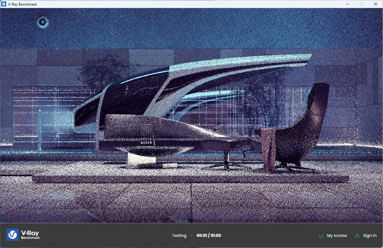Click the V-Ray logo icon in bottom bar
The height and width of the screenshot is (248, 383).
12,235
